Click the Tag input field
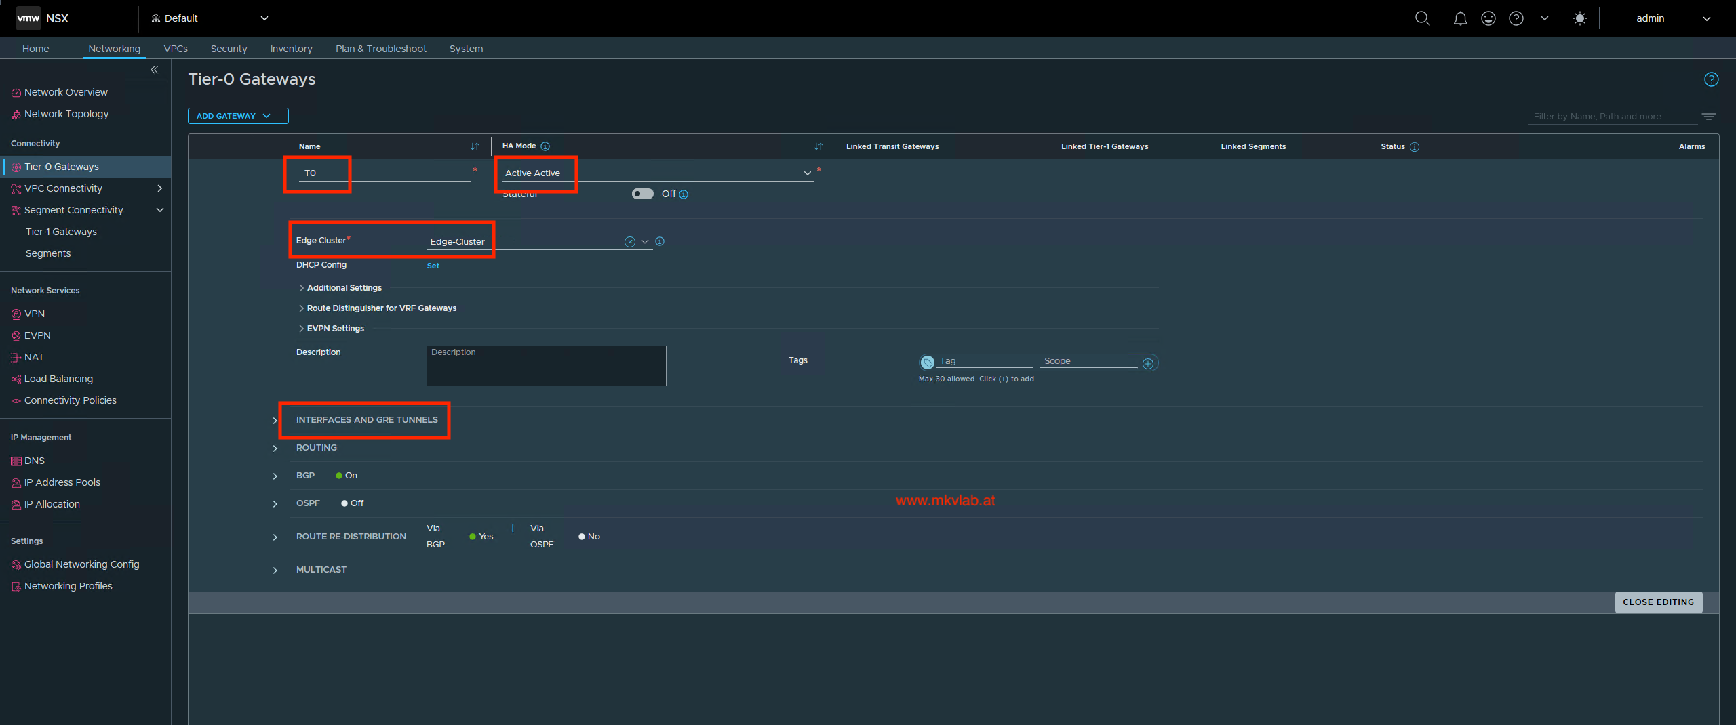 tap(986, 361)
